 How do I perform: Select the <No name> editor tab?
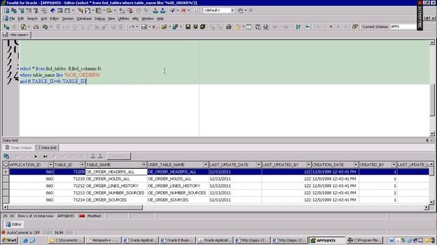point(16,35)
